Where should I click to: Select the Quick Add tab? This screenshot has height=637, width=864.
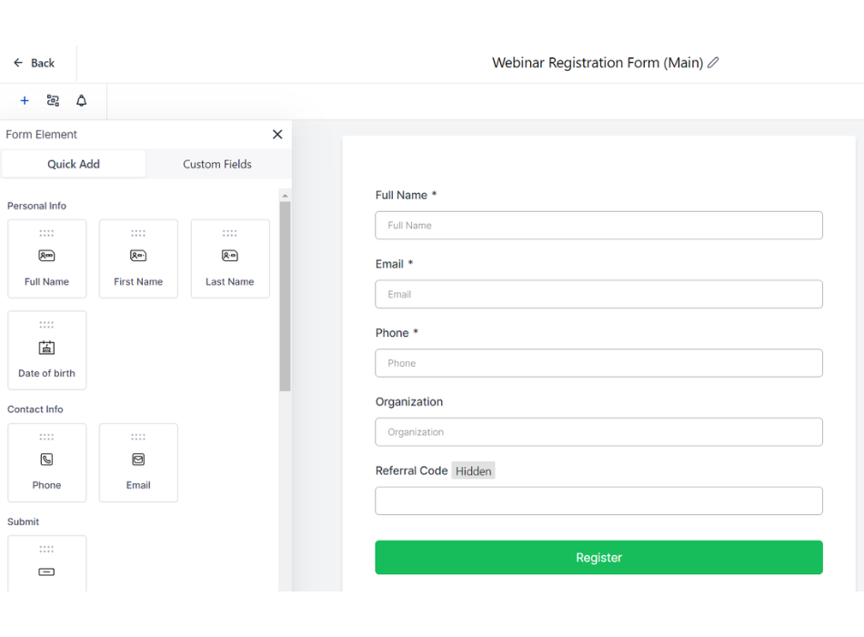pos(74,164)
